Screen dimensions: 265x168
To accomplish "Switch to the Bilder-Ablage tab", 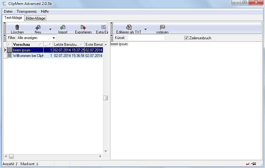I will point(35,18).
